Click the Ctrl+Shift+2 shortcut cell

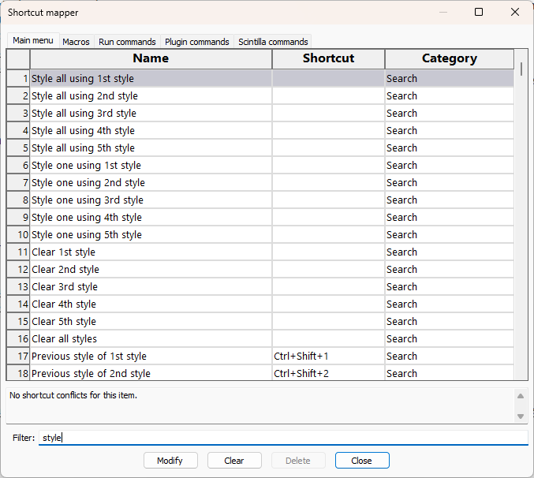[329, 373]
